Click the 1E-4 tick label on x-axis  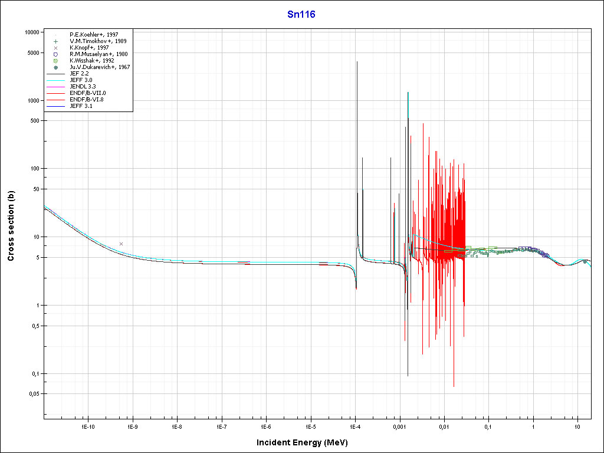355,426
